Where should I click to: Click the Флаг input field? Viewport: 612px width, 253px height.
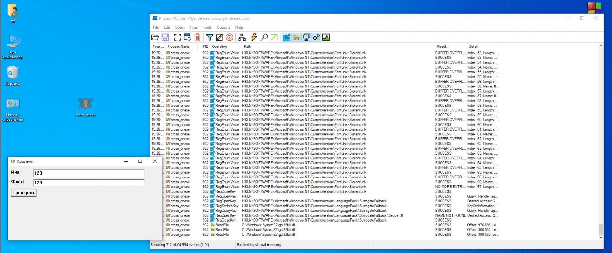89,183
